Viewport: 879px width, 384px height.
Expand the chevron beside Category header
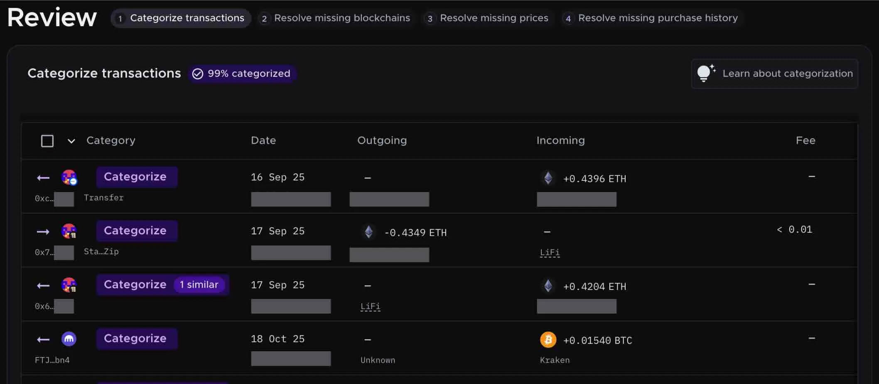71,141
